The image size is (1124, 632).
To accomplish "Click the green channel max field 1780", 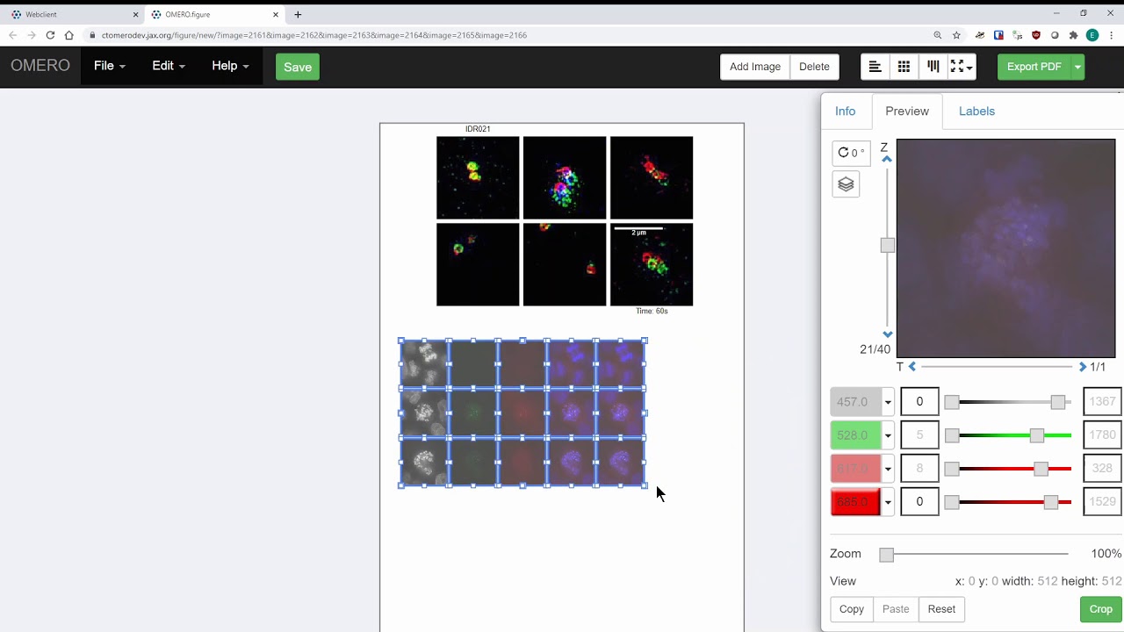I will coord(1102,435).
